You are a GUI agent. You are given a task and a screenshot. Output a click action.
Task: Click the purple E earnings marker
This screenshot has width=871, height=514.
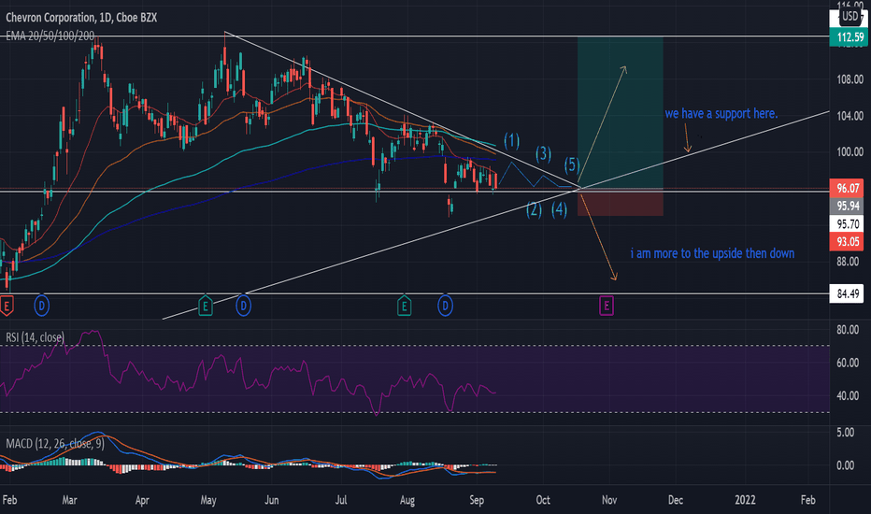607,306
